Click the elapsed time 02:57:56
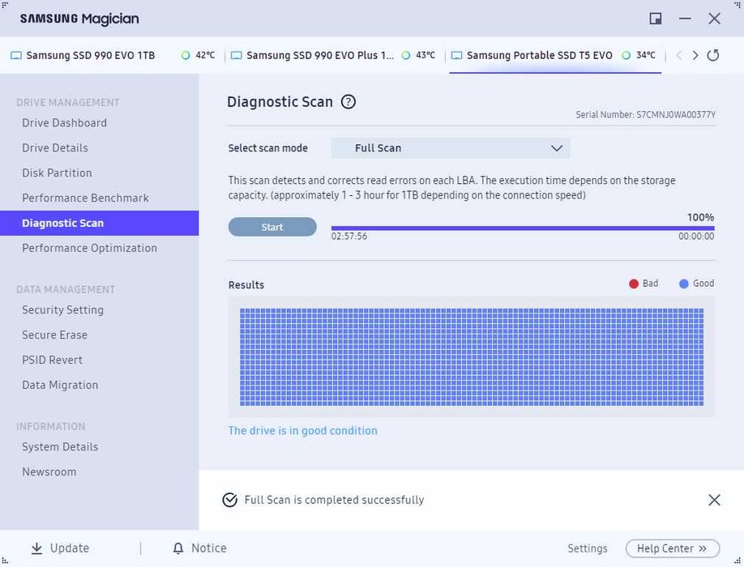This screenshot has width=744, height=567. point(349,236)
